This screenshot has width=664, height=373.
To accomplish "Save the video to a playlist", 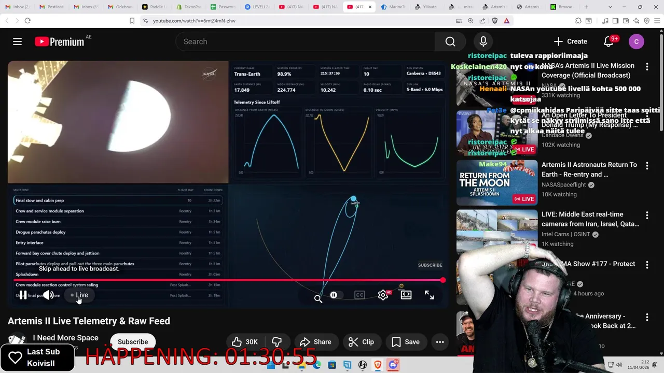I will pyautogui.click(x=406, y=342).
